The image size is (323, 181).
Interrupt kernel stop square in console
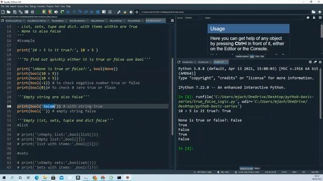(x=310, y=62)
